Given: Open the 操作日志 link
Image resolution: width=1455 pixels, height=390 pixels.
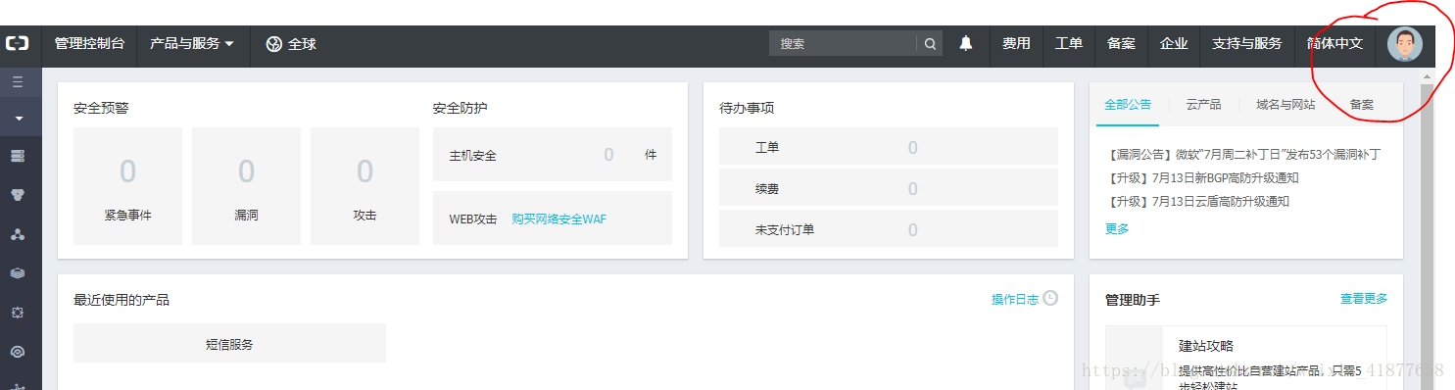Looking at the screenshot, I should pyautogui.click(x=1015, y=299).
